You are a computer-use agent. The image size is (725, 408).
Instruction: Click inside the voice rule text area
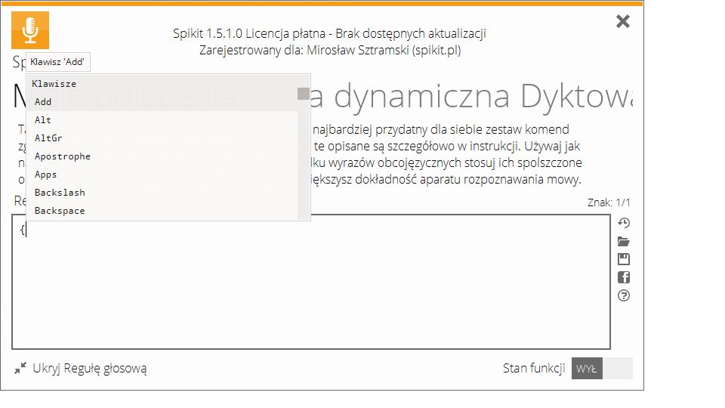310,282
